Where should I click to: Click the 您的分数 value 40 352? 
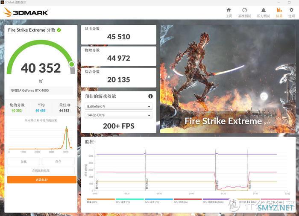tap(17, 111)
